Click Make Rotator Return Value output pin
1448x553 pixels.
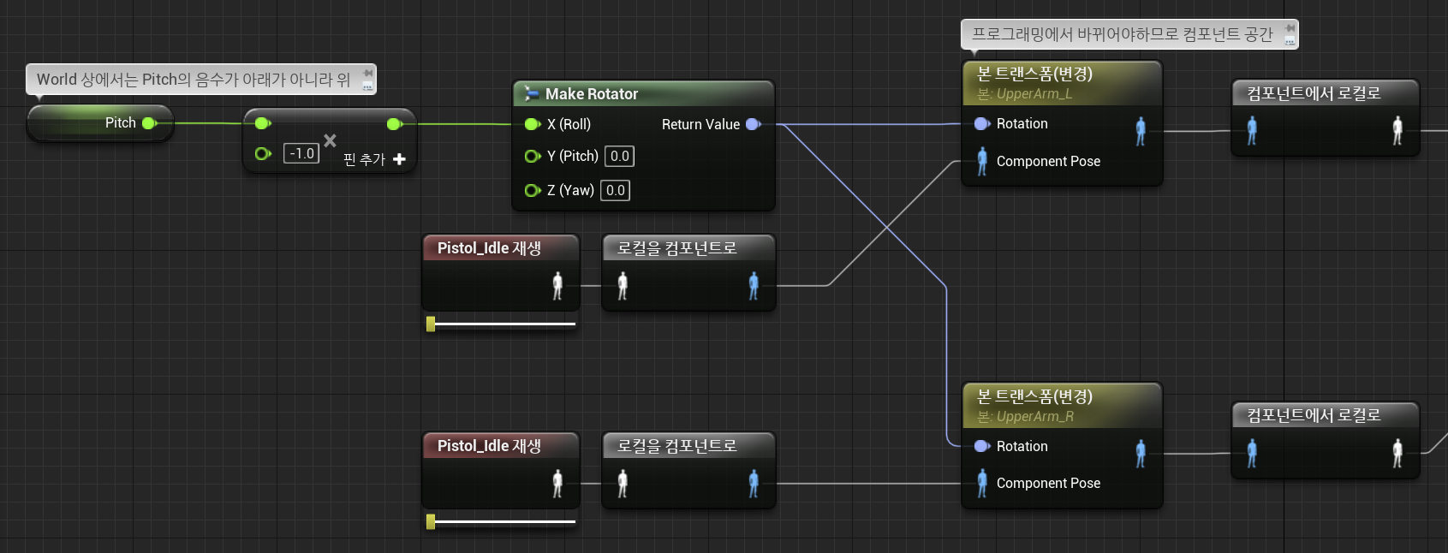pos(754,124)
